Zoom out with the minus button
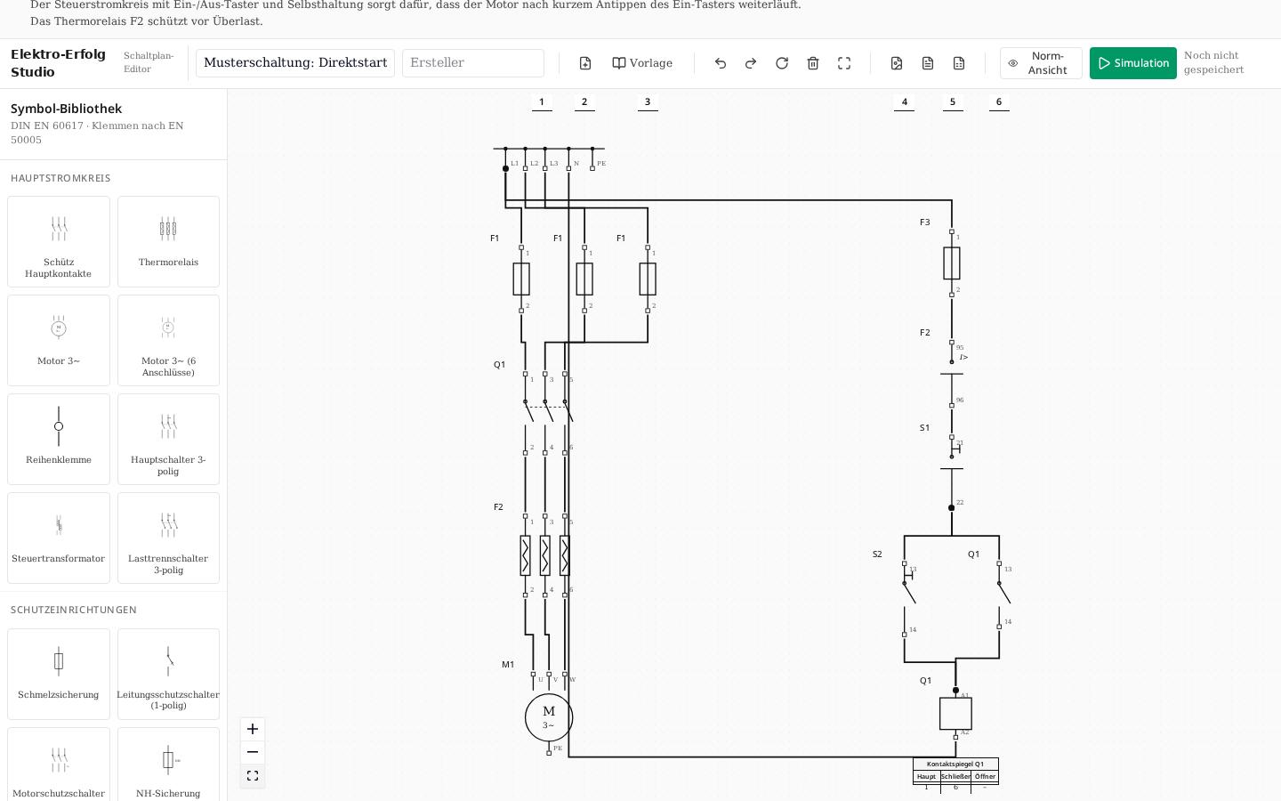Viewport: 1281px width, 801px height. tap(253, 752)
